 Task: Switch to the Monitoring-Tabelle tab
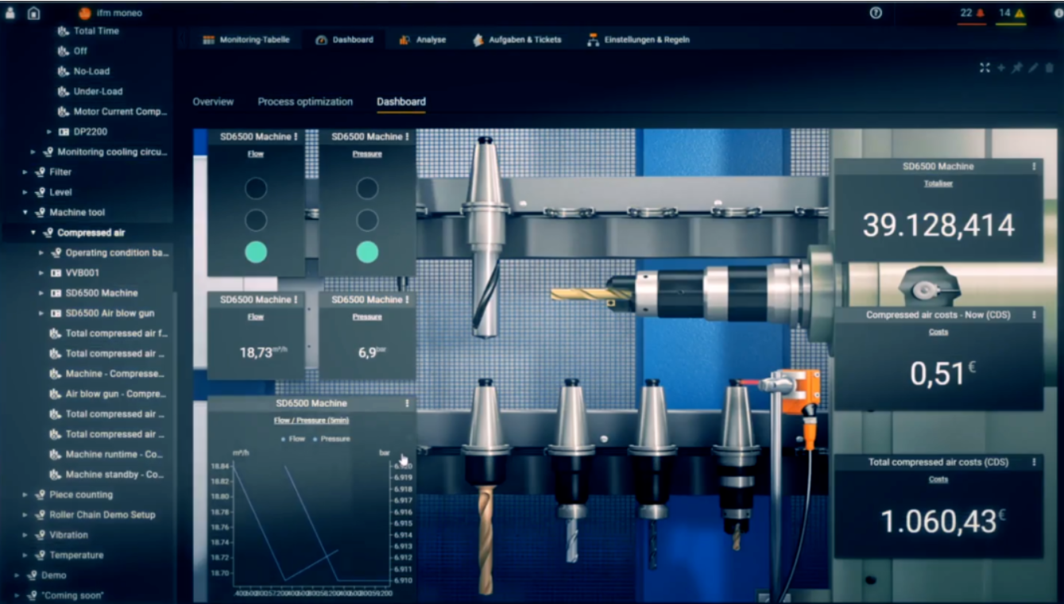coord(246,40)
